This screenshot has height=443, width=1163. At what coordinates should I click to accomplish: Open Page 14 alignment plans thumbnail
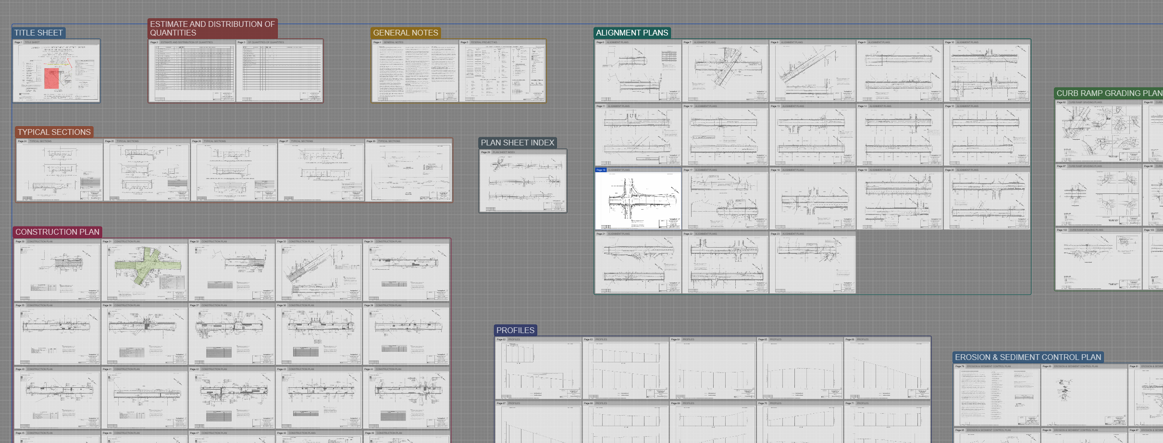pos(900,135)
